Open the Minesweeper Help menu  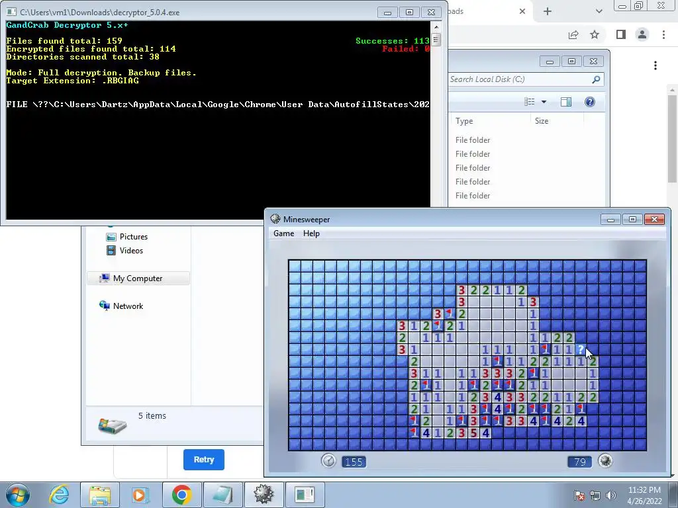pyautogui.click(x=311, y=233)
